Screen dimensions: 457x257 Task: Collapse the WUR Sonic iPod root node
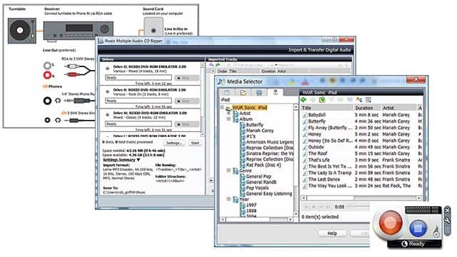pyautogui.click(x=222, y=108)
